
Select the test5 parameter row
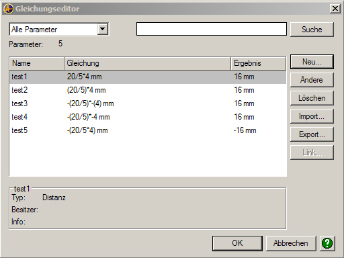pyautogui.click(x=148, y=130)
